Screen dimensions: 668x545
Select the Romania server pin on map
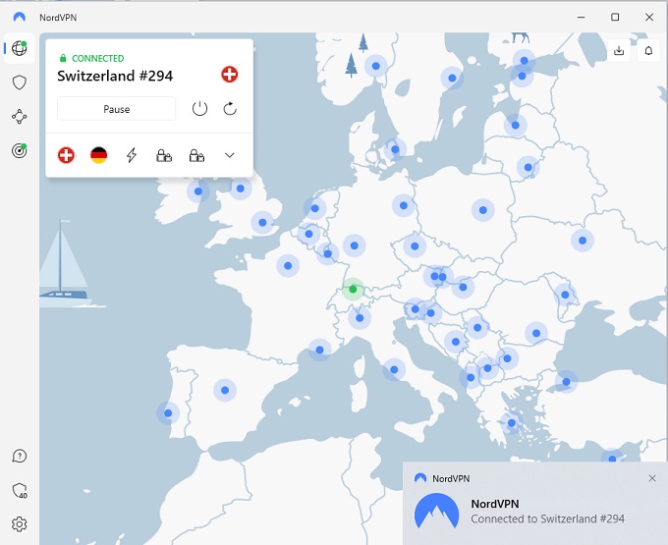click(x=536, y=333)
